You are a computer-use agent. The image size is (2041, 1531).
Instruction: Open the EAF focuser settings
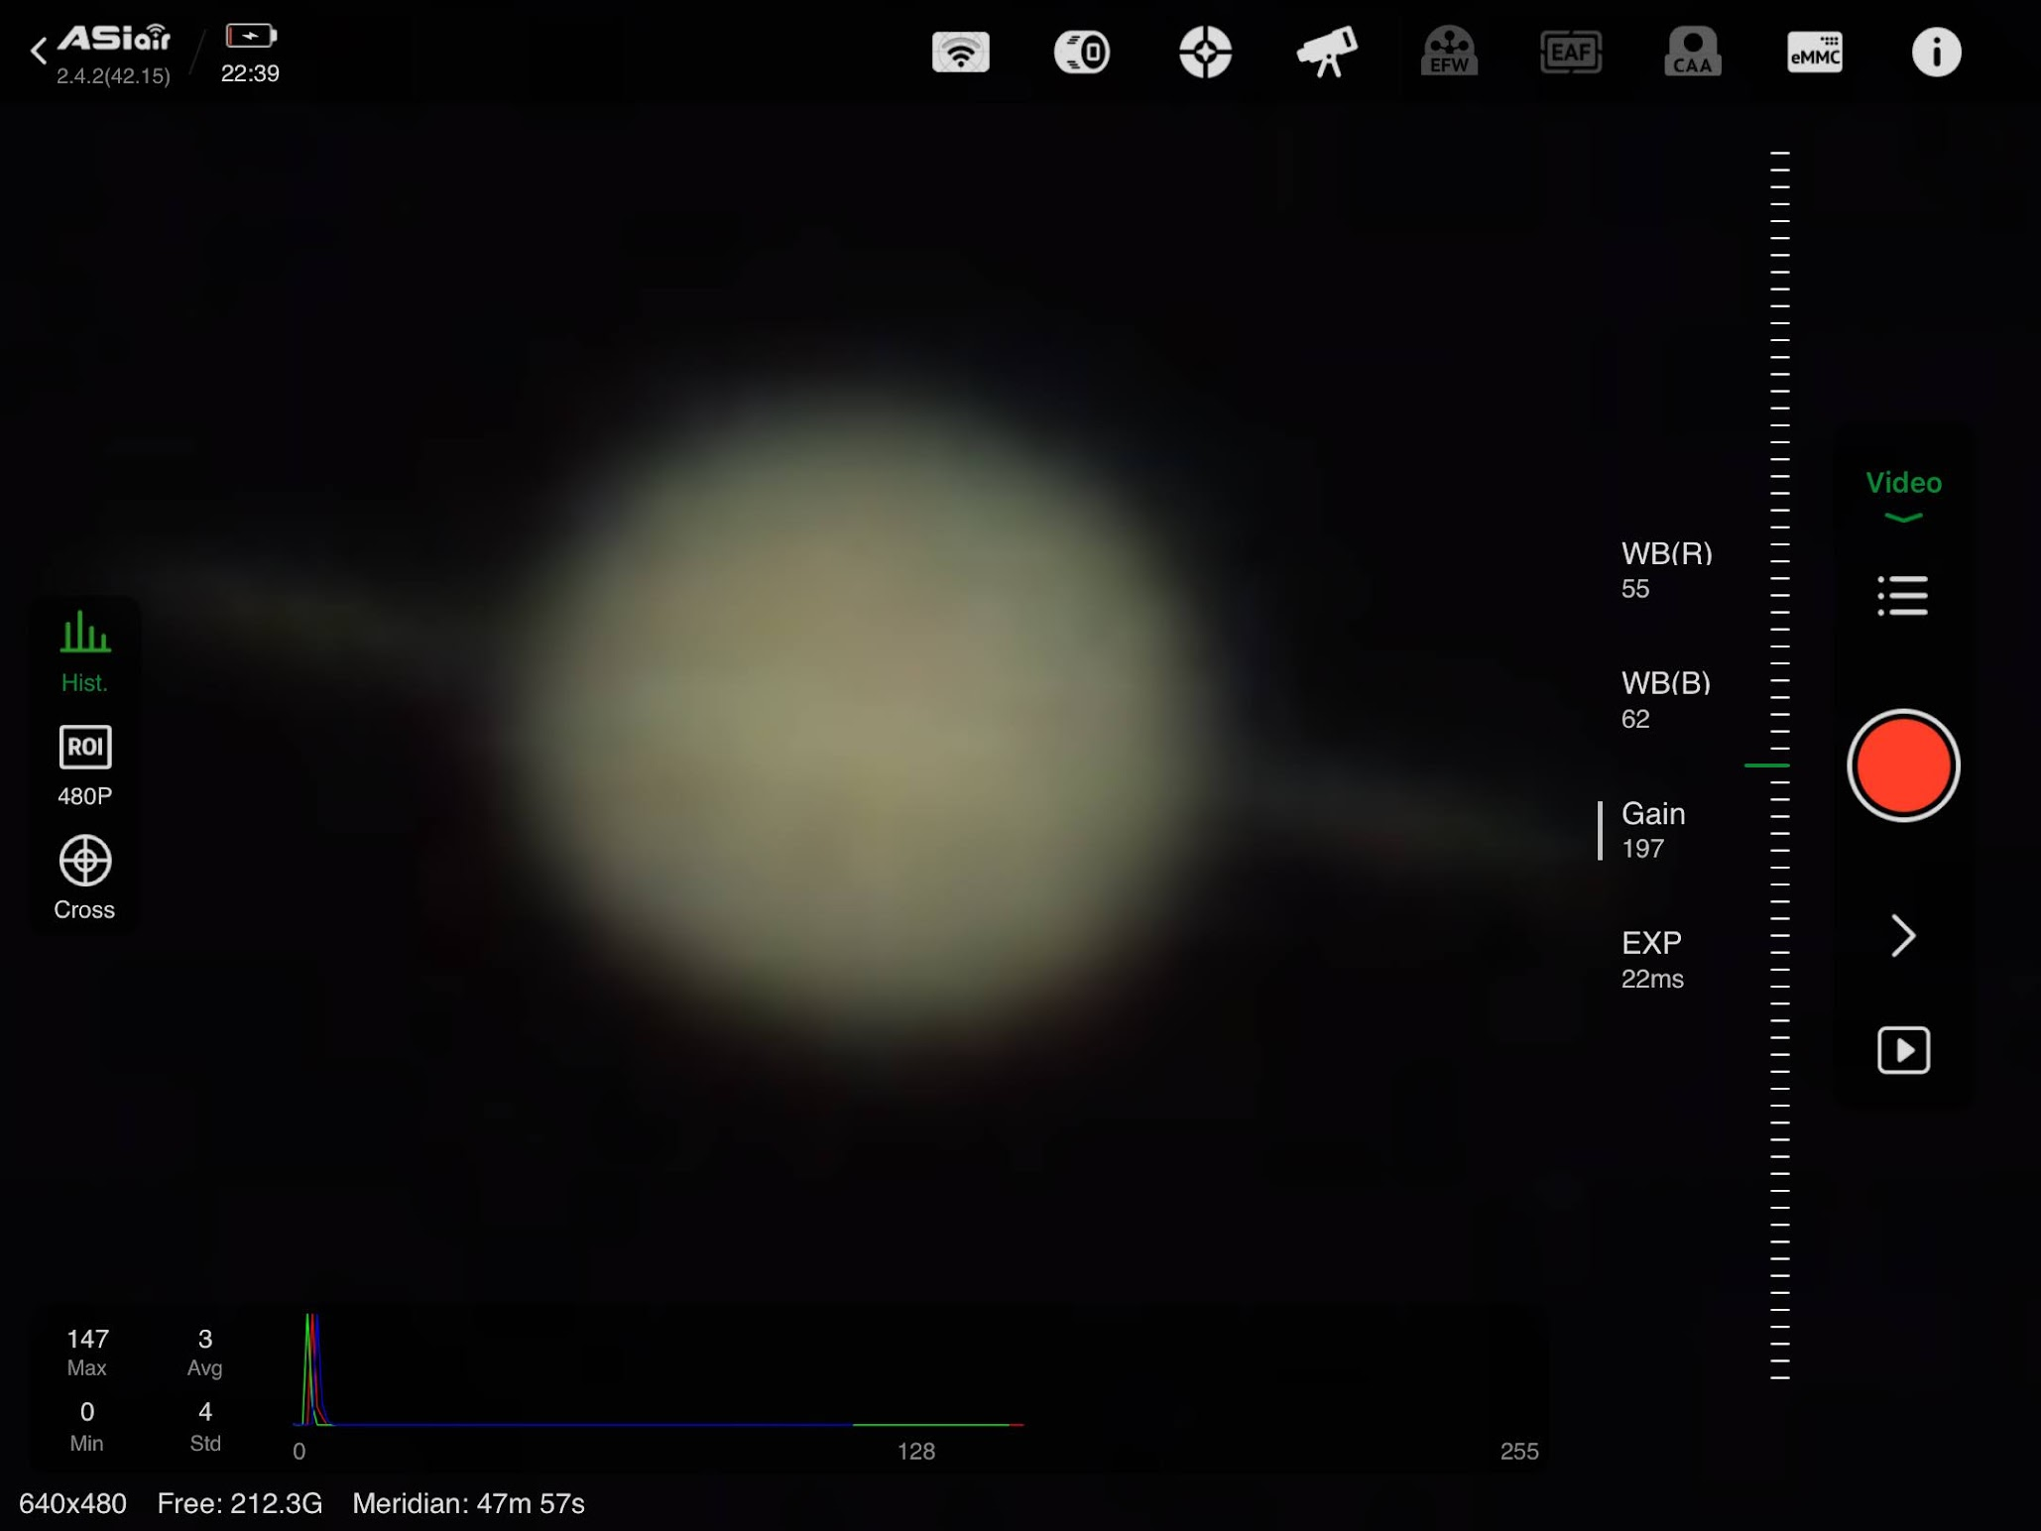pyautogui.click(x=1571, y=52)
